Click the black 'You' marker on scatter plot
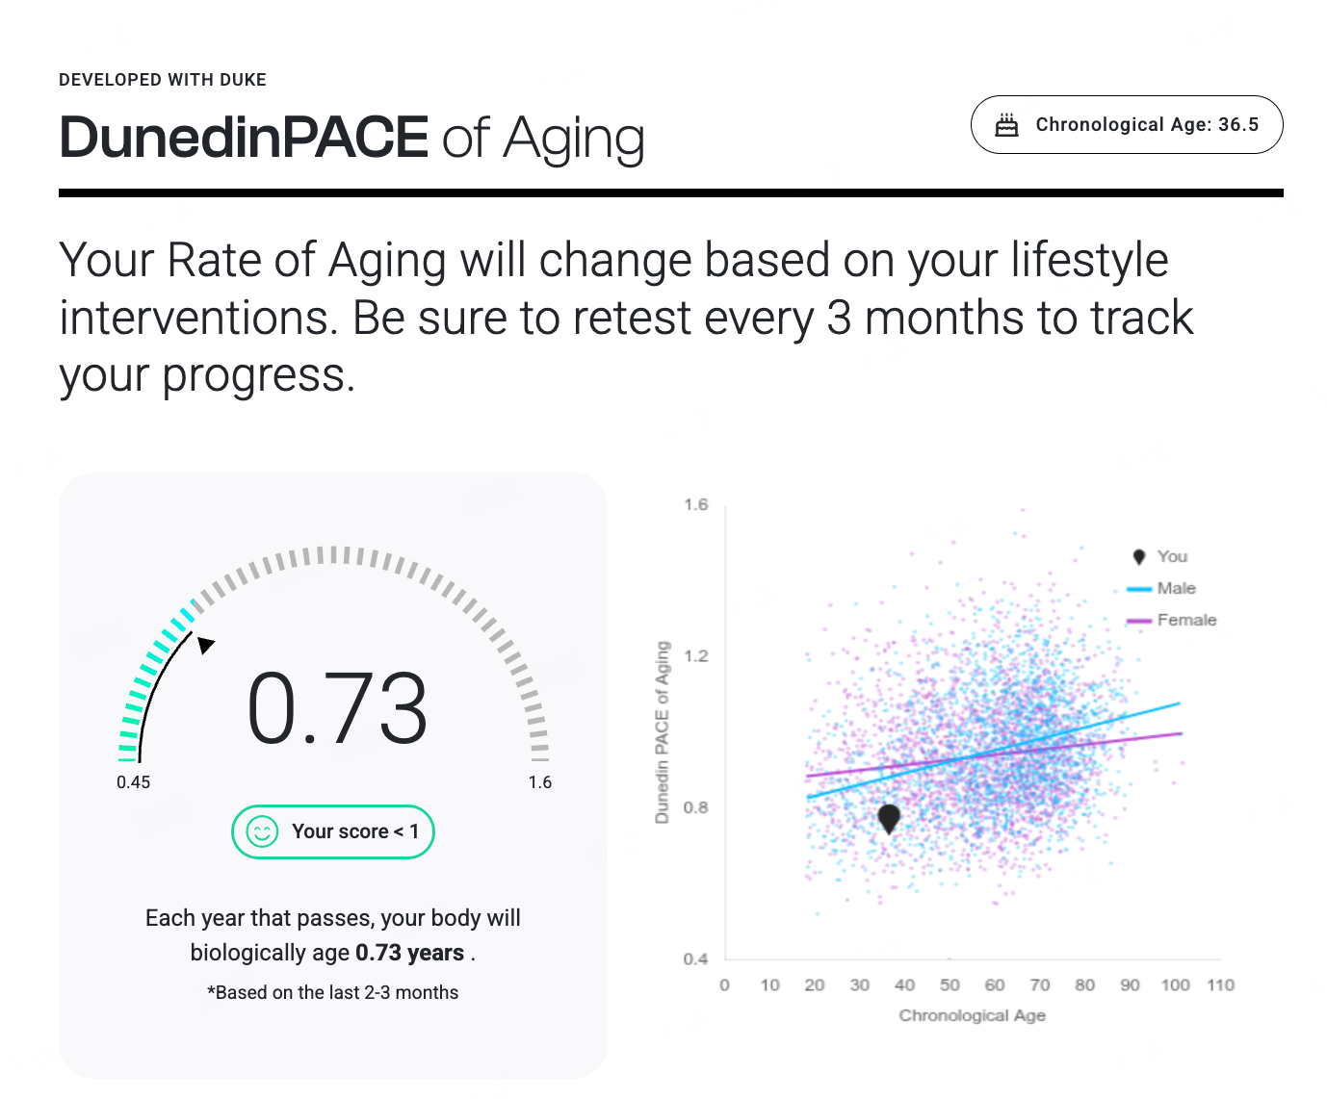Image resolution: width=1327 pixels, height=1099 pixels. pos(889,819)
